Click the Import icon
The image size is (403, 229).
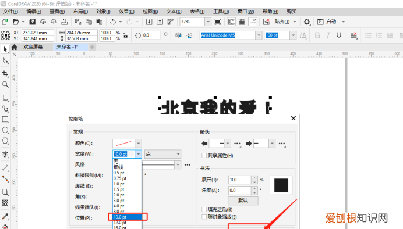coord(149,22)
